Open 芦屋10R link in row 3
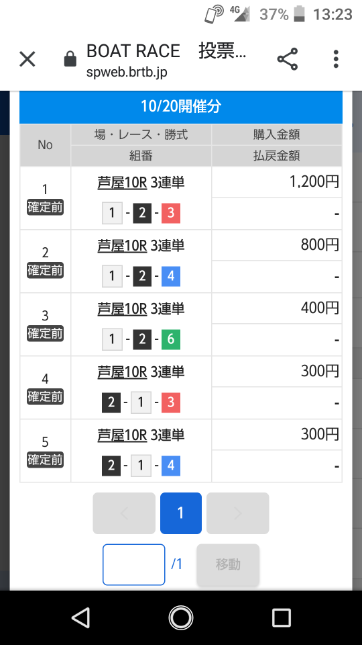Viewport: 362px width, 645px height. coord(122,308)
